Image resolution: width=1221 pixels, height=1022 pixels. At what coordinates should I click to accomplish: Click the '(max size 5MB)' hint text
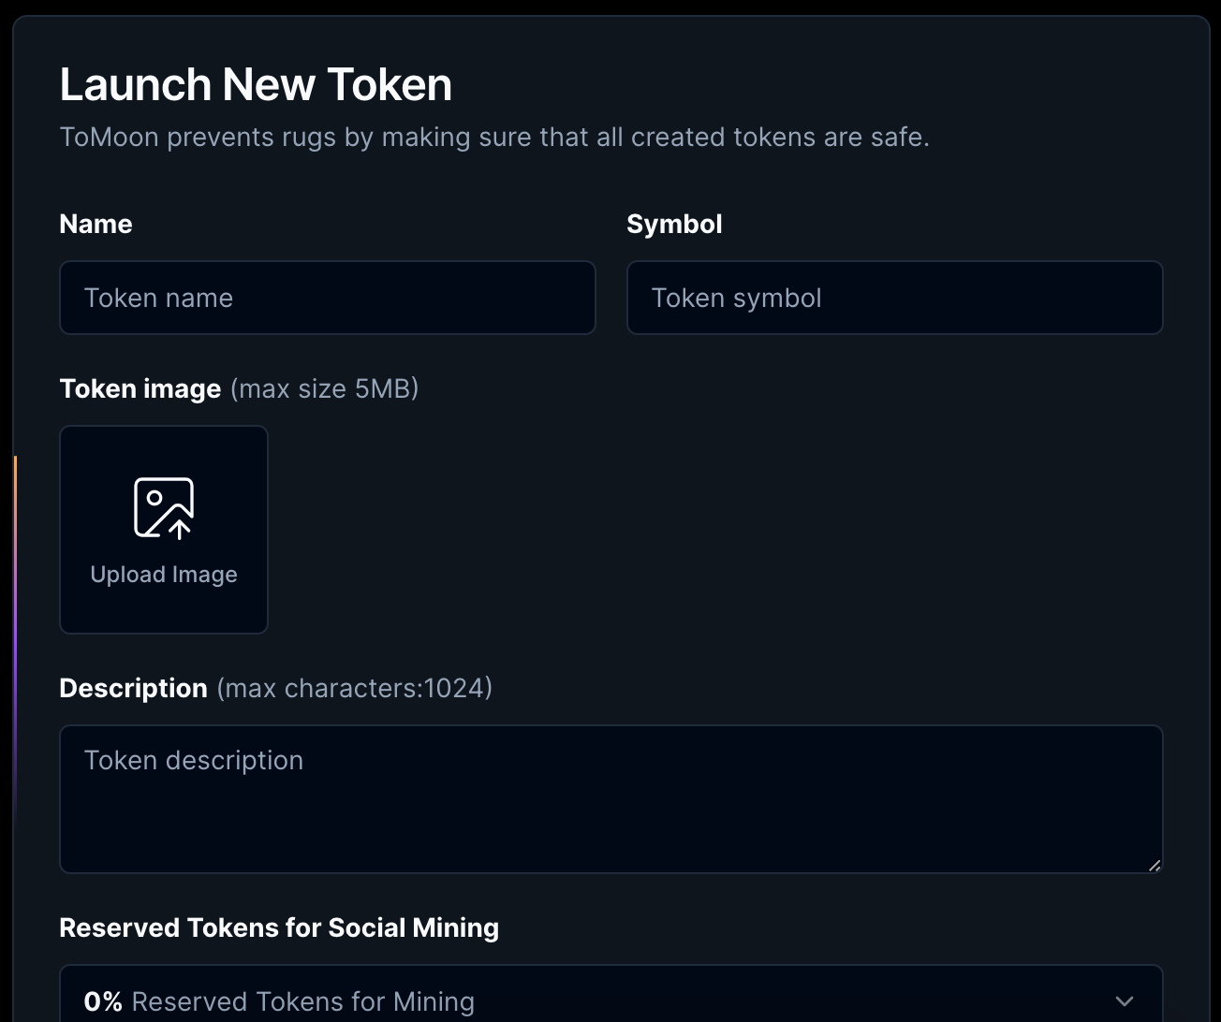coord(325,388)
